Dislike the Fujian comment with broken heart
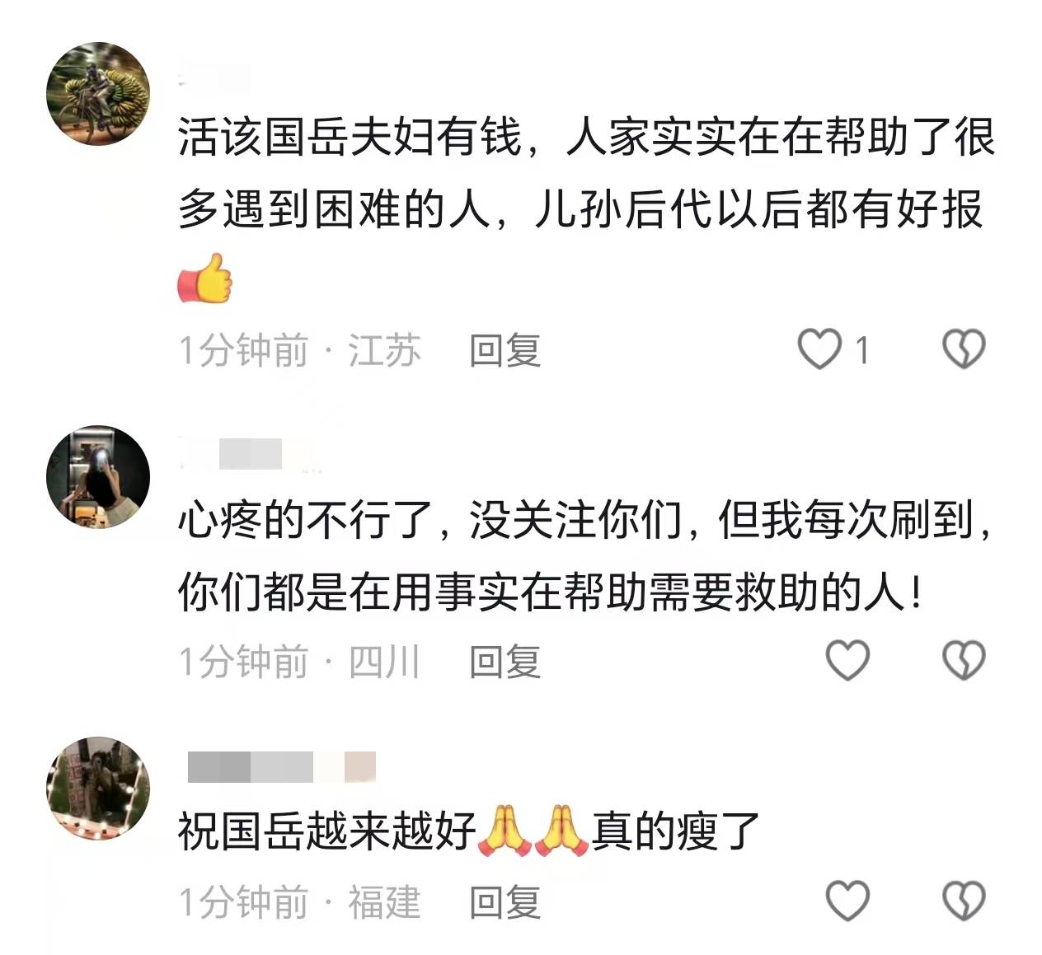This screenshot has height=955, width=1042. coord(963,900)
